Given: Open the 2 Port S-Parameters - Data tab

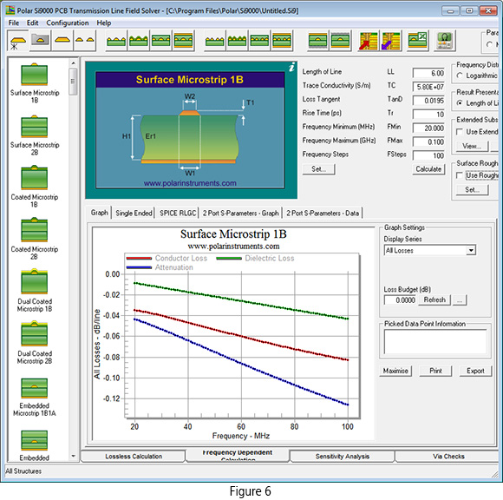Looking at the screenshot, I should (323, 214).
